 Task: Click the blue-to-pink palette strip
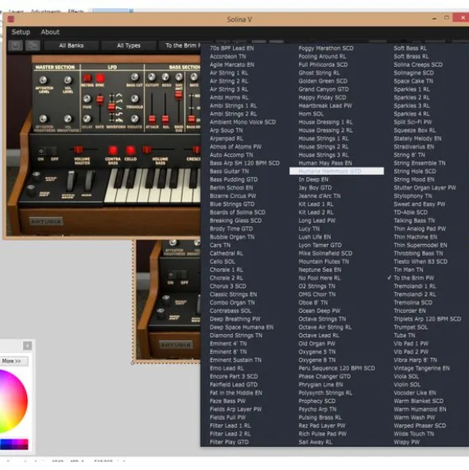14,444
